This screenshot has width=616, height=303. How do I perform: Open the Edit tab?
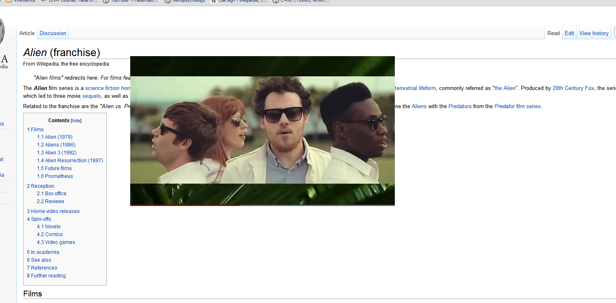(569, 33)
